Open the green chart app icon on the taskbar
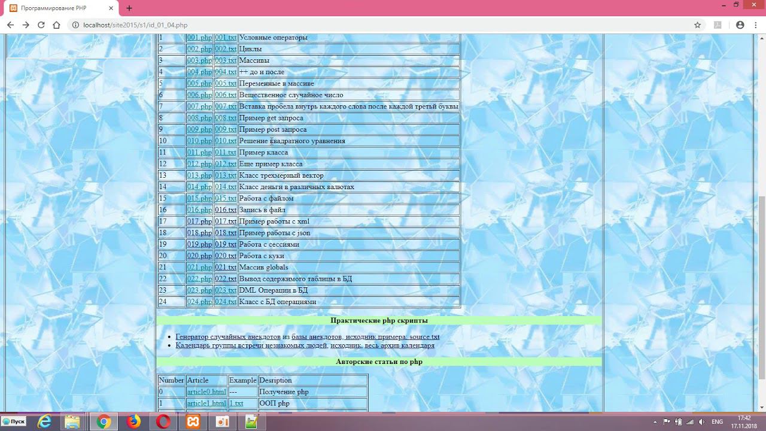The width and height of the screenshot is (766, 431). pyautogui.click(x=252, y=422)
